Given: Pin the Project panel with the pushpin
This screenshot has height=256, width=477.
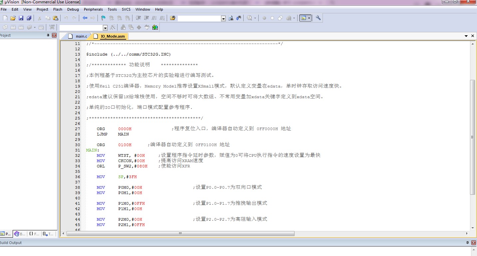Looking at the screenshot, I should pyautogui.click(x=48, y=35).
